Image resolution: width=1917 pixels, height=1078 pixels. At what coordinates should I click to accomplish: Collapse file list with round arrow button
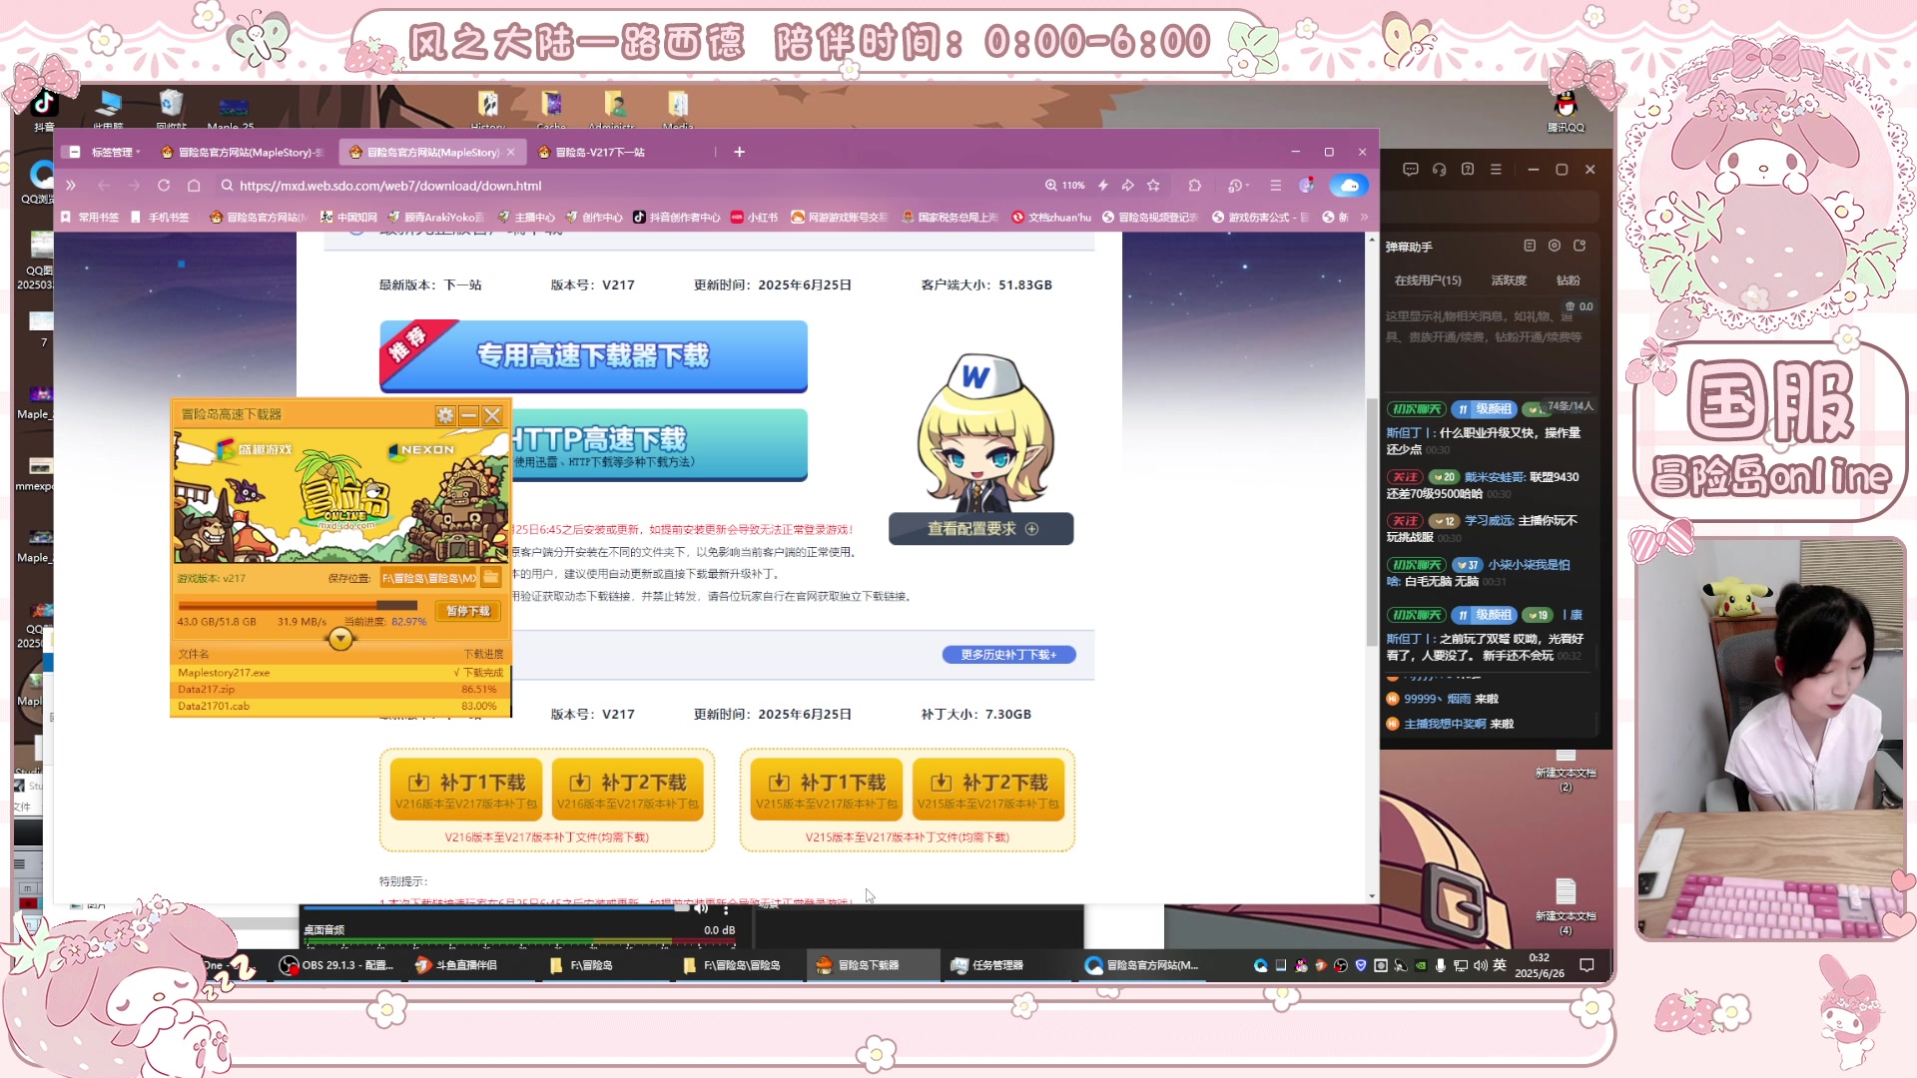[x=340, y=639]
